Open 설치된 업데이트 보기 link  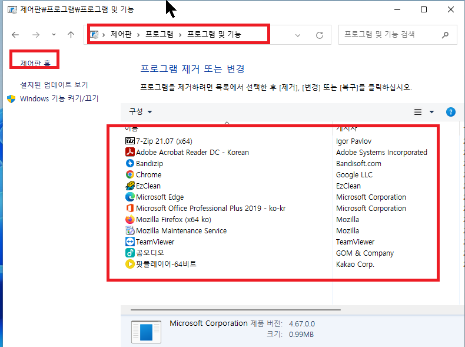[54, 85]
